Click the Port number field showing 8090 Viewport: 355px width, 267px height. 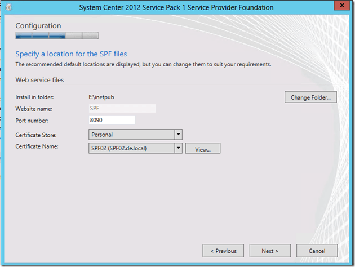click(112, 120)
